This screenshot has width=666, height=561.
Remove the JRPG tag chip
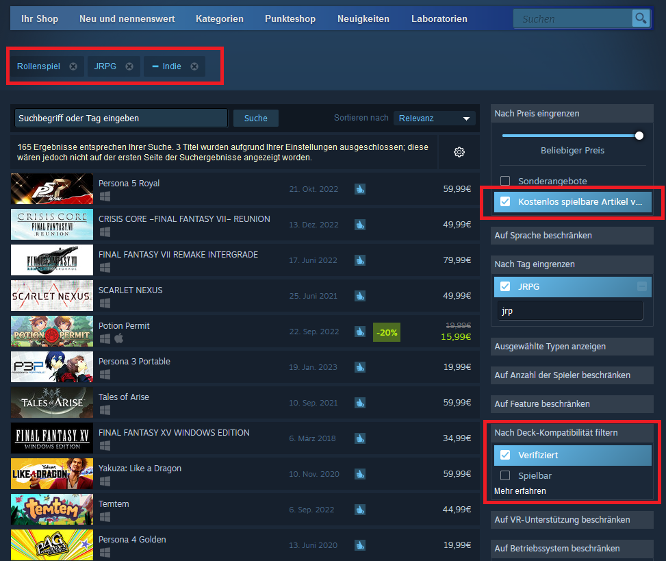coord(129,66)
